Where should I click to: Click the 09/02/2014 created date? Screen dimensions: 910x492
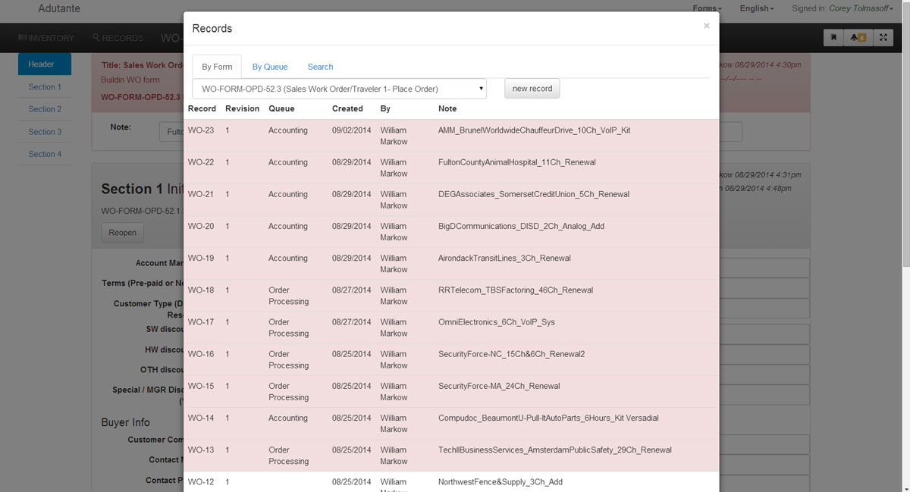pyautogui.click(x=352, y=130)
